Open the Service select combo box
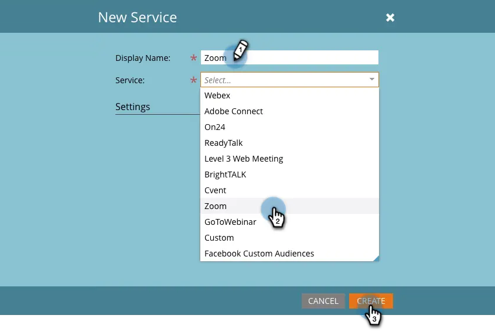The height and width of the screenshot is (332, 495). [289, 80]
